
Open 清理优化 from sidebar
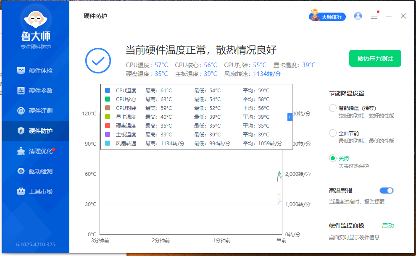[36, 151]
